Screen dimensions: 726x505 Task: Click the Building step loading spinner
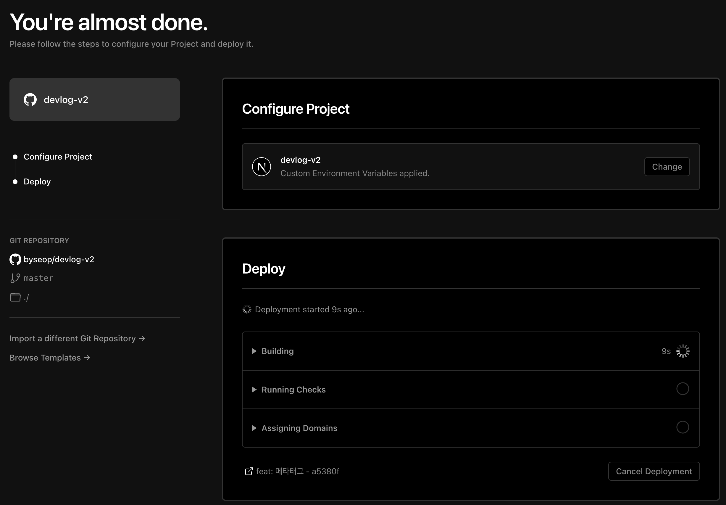point(683,351)
